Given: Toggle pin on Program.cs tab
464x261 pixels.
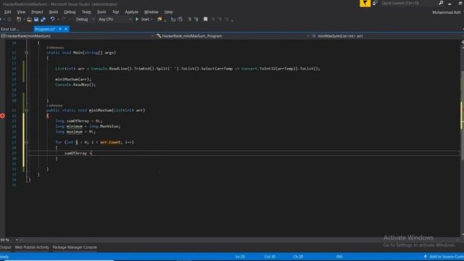Looking at the screenshot, I should pos(60,29).
